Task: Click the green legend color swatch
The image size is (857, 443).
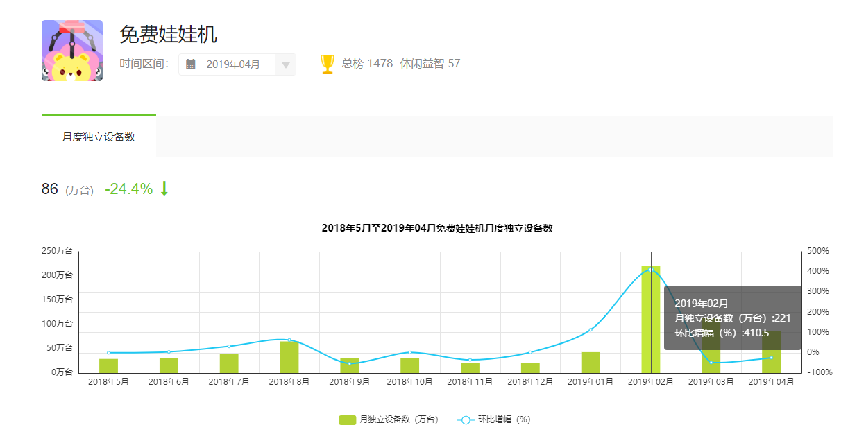Action: (x=347, y=419)
